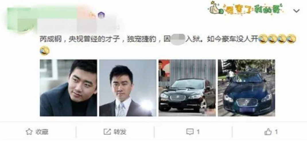
Task: Tap the 收藏 favorite label
Action: pos(42,132)
